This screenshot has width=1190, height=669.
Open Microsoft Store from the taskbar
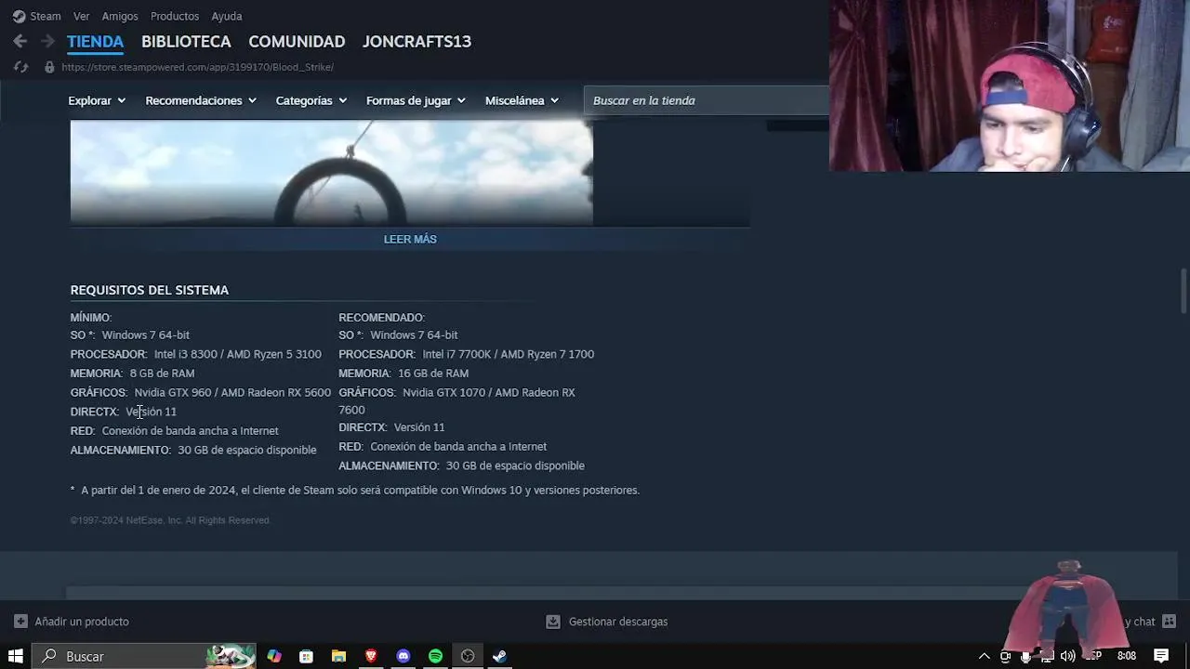point(306,656)
